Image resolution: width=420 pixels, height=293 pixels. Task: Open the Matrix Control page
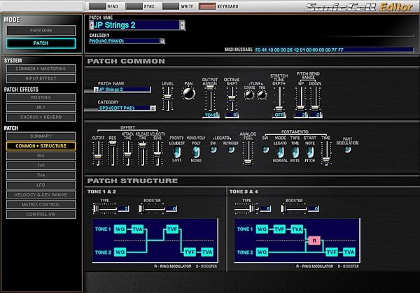[41, 205]
